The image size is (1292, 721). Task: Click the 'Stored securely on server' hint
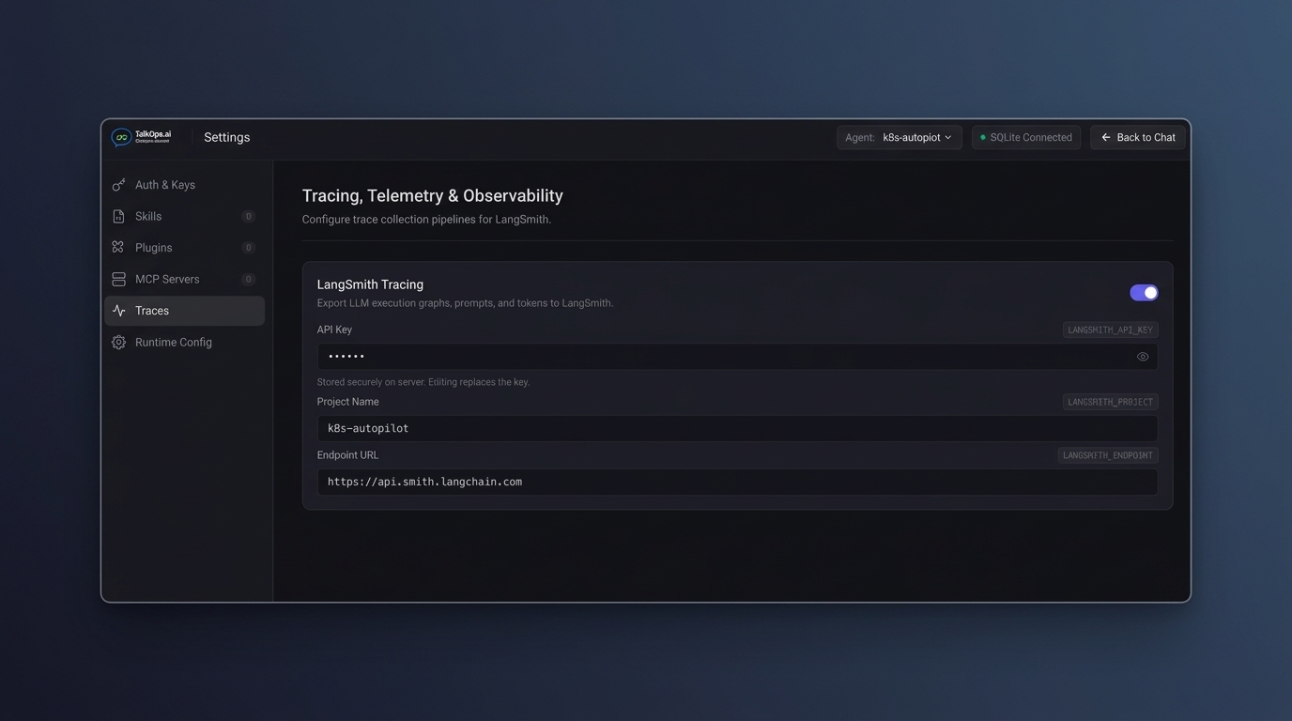pos(423,382)
